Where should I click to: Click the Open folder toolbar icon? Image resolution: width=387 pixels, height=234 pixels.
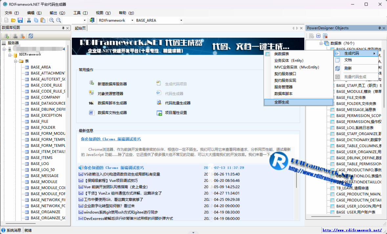tap(13, 20)
